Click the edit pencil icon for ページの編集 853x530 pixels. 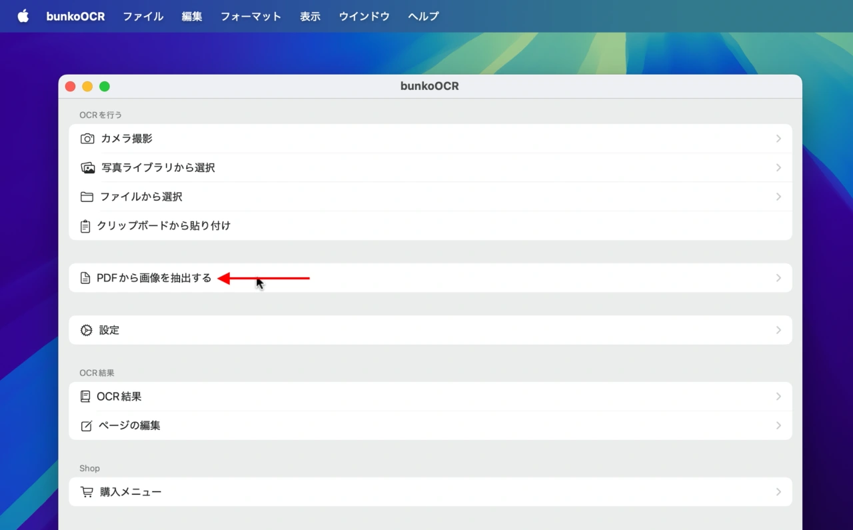click(x=86, y=425)
